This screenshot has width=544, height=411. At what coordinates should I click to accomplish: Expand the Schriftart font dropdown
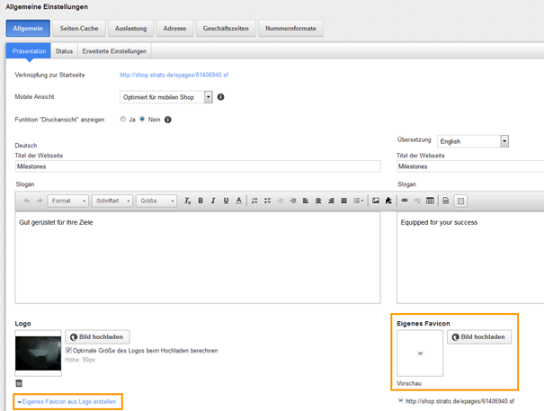tap(114, 201)
